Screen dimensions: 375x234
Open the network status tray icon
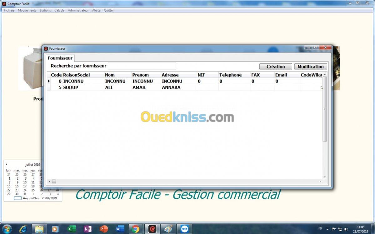click(x=340, y=229)
